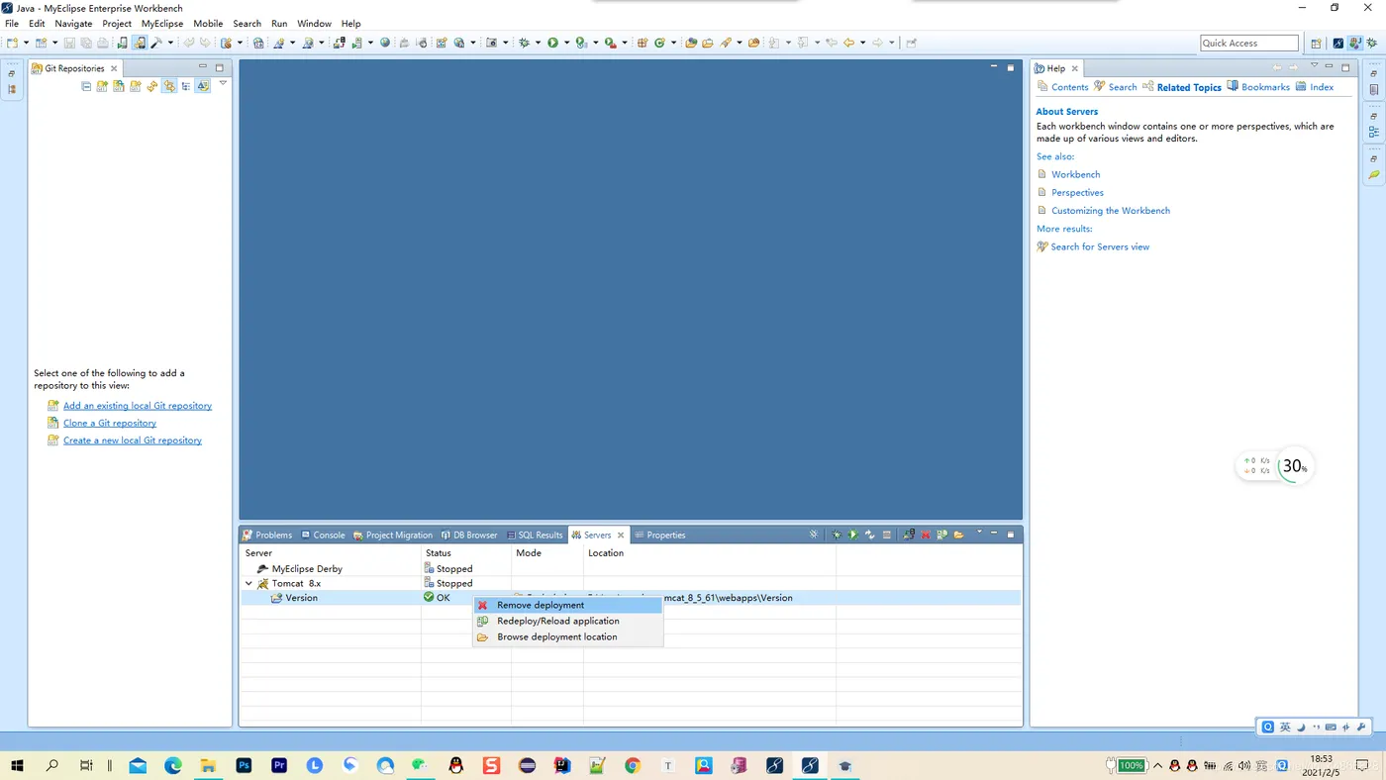This screenshot has height=780, width=1386.
Task: Click Run server icon in Servers view
Action: [853, 535]
